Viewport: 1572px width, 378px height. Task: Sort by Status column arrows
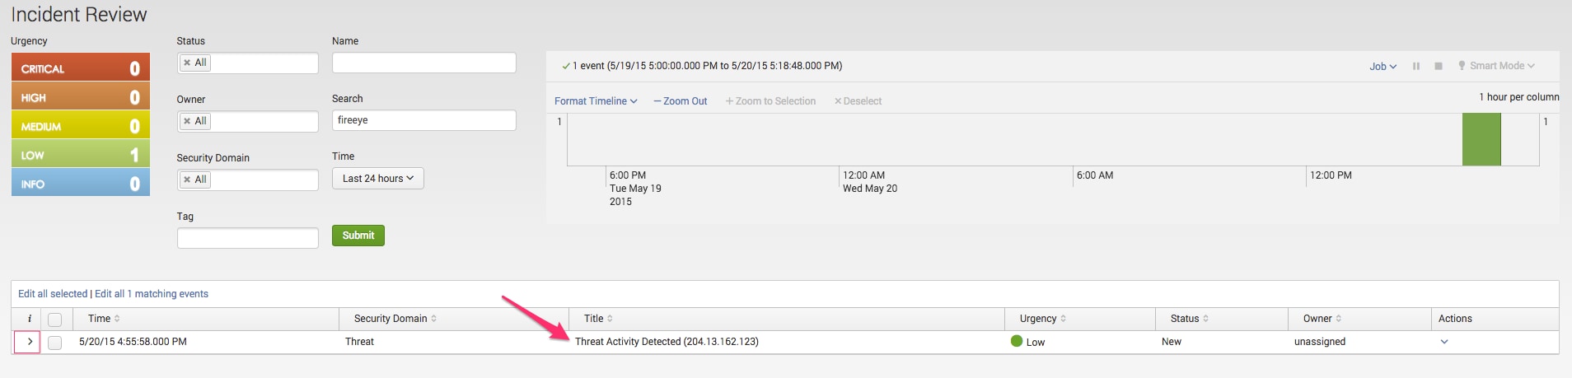pyautogui.click(x=1206, y=319)
